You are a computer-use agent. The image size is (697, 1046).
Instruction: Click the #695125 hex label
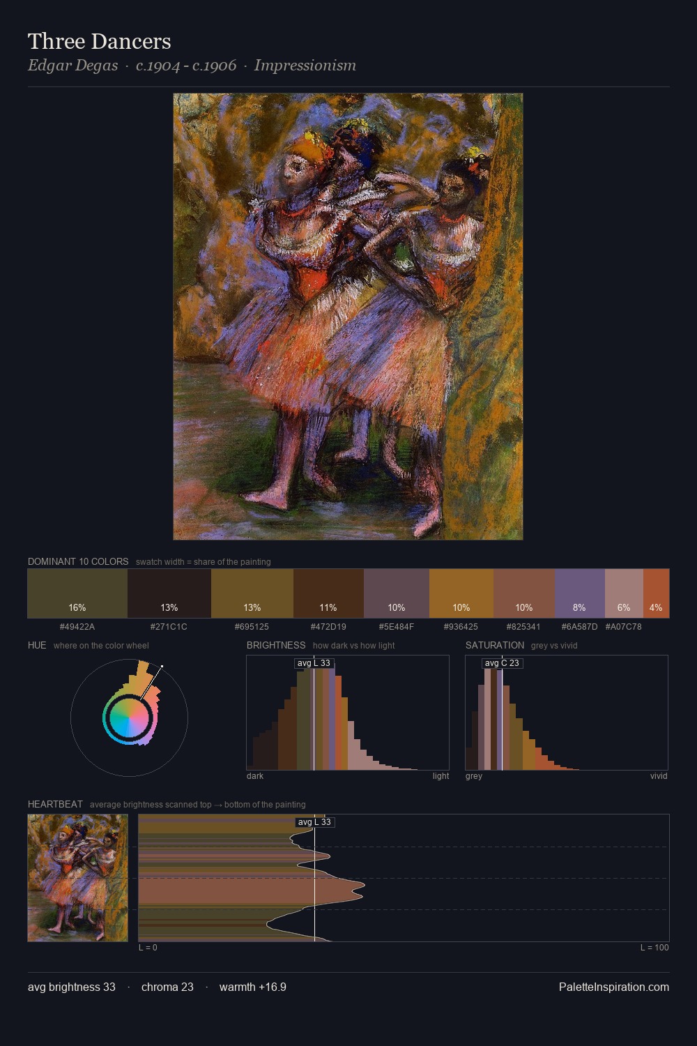pos(252,627)
